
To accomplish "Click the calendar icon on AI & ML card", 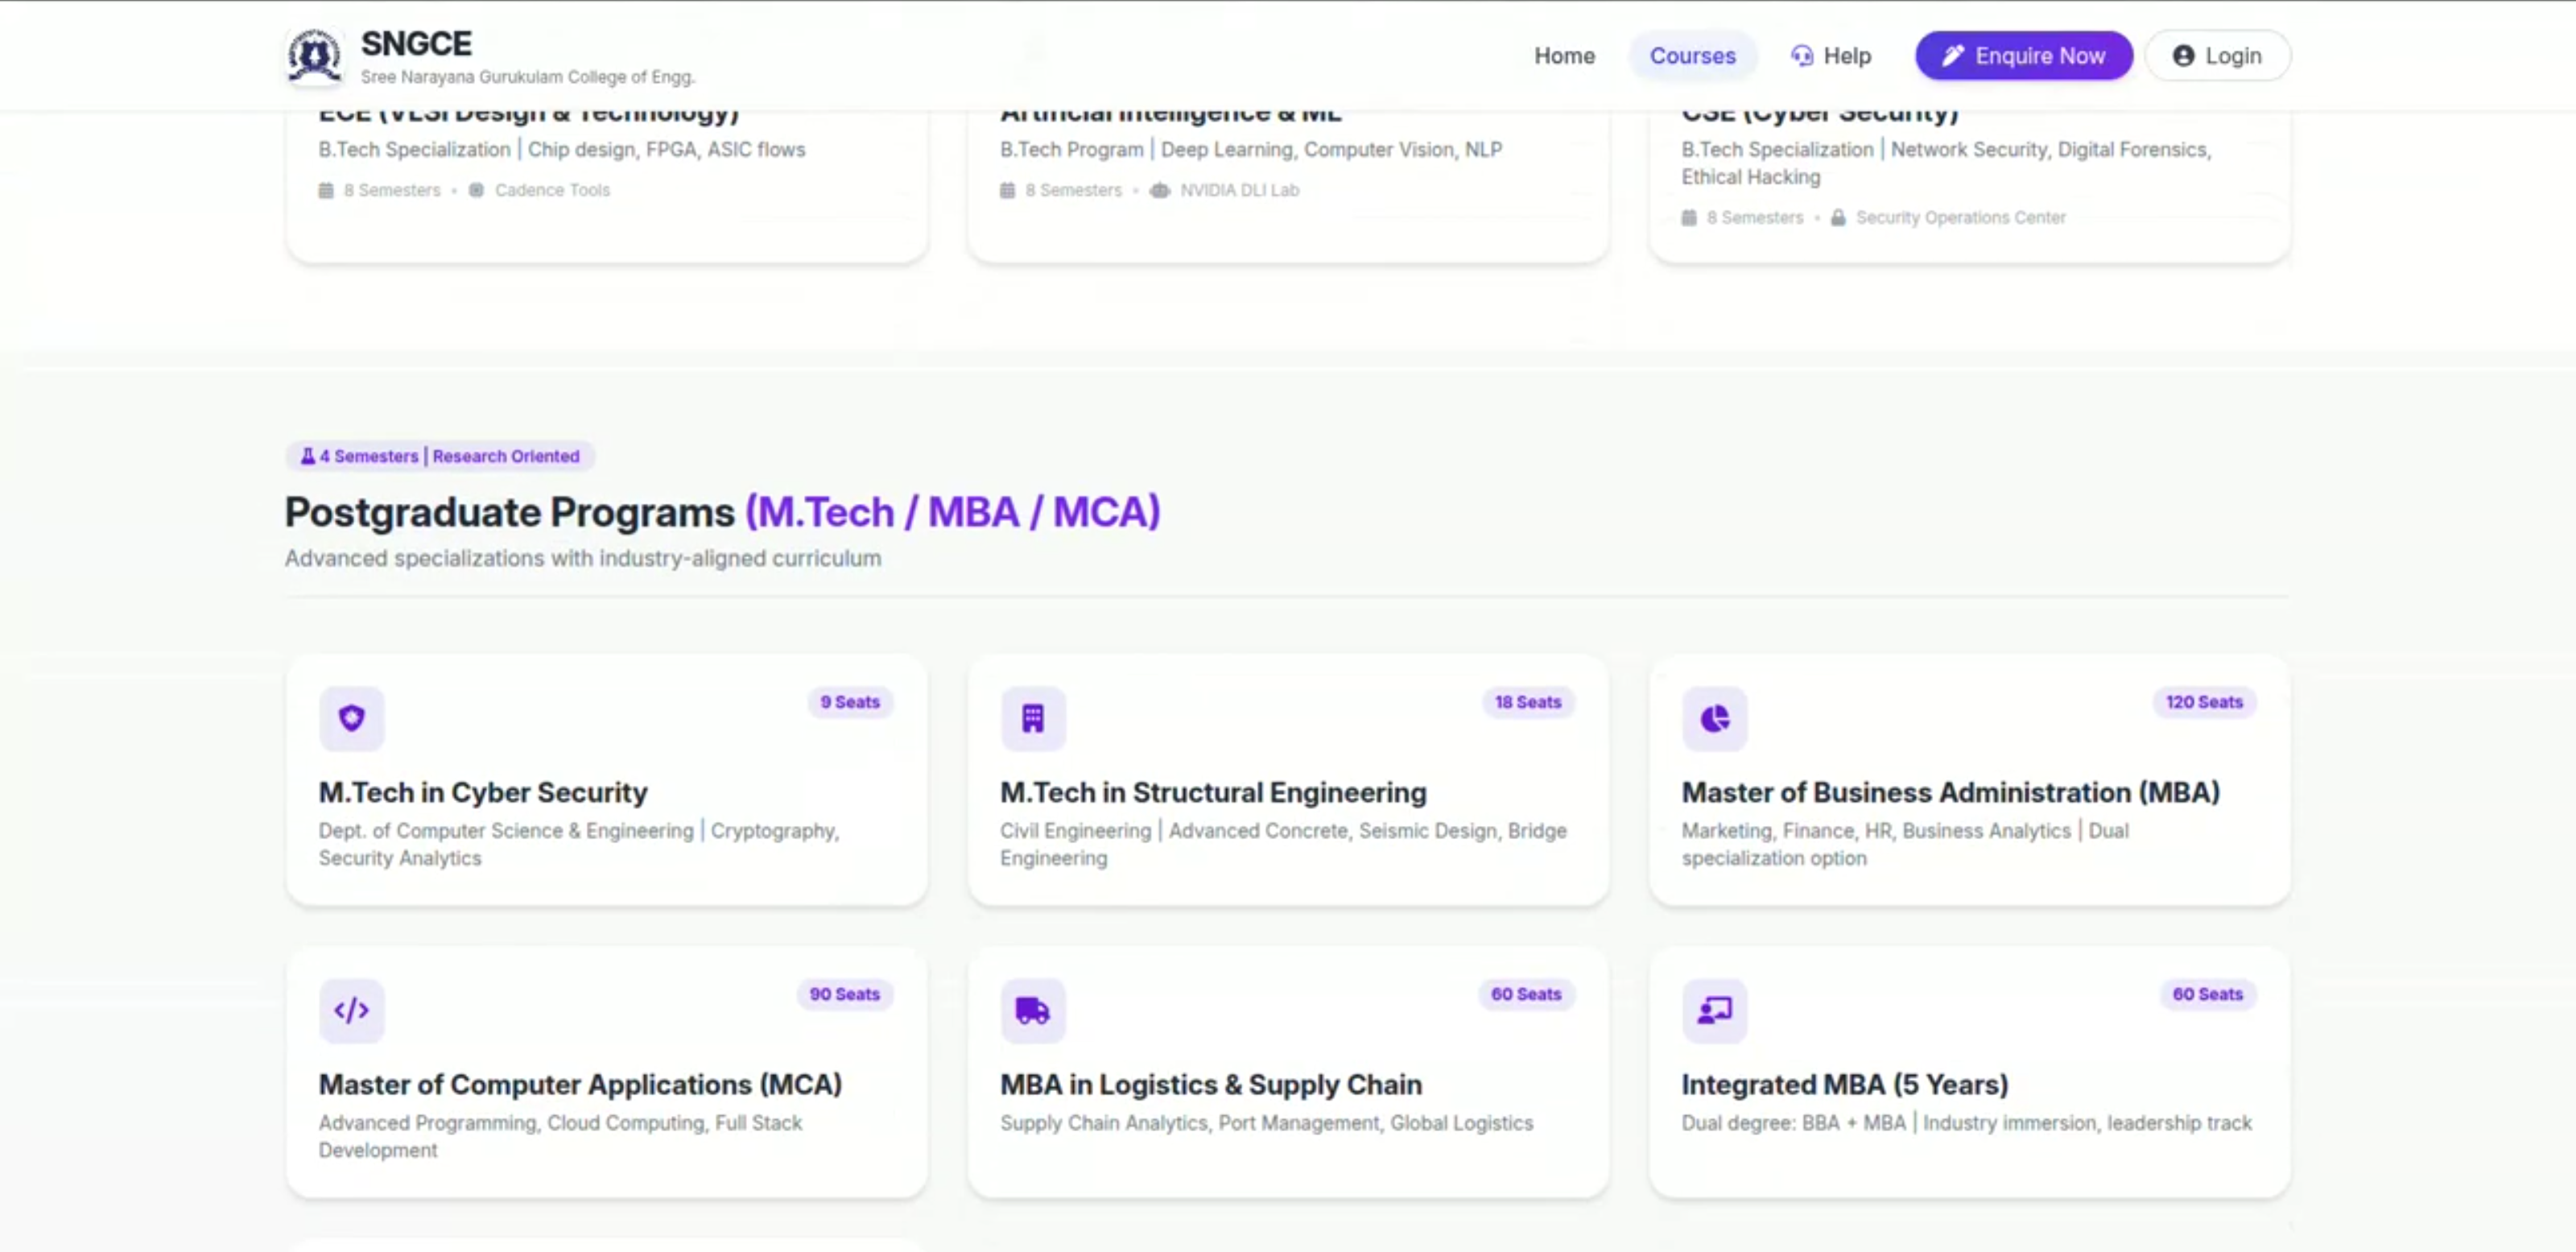I will pyautogui.click(x=1007, y=190).
